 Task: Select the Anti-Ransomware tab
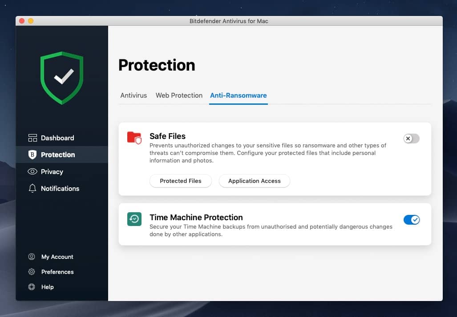click(239, 95)
